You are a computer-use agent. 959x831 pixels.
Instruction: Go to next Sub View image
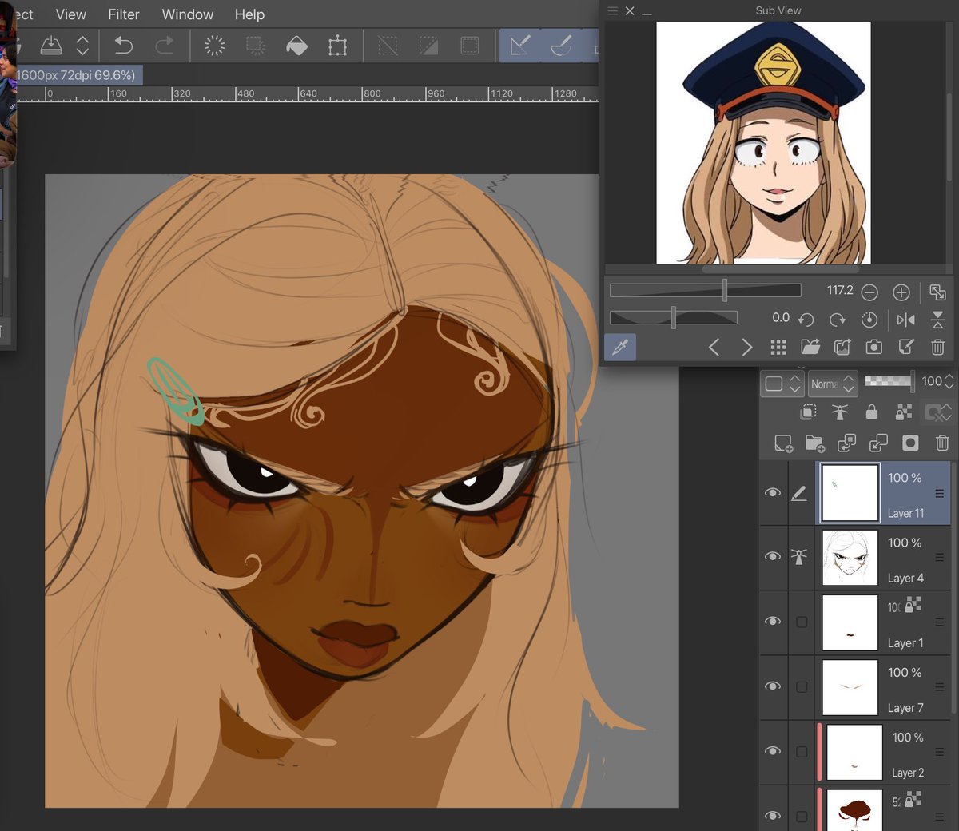(x=746, y=347)
